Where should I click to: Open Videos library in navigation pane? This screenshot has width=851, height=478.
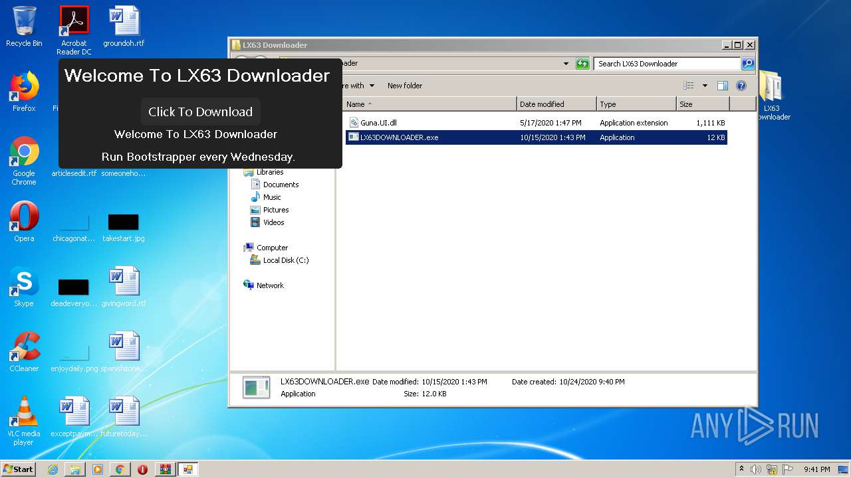pyautogui.click(x=267, y=222)
